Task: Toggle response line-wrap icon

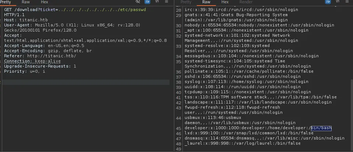Action: point(328,1)
